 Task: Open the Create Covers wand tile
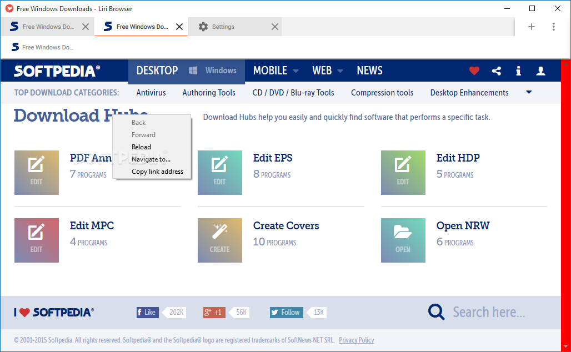click(x=220, y=240)
